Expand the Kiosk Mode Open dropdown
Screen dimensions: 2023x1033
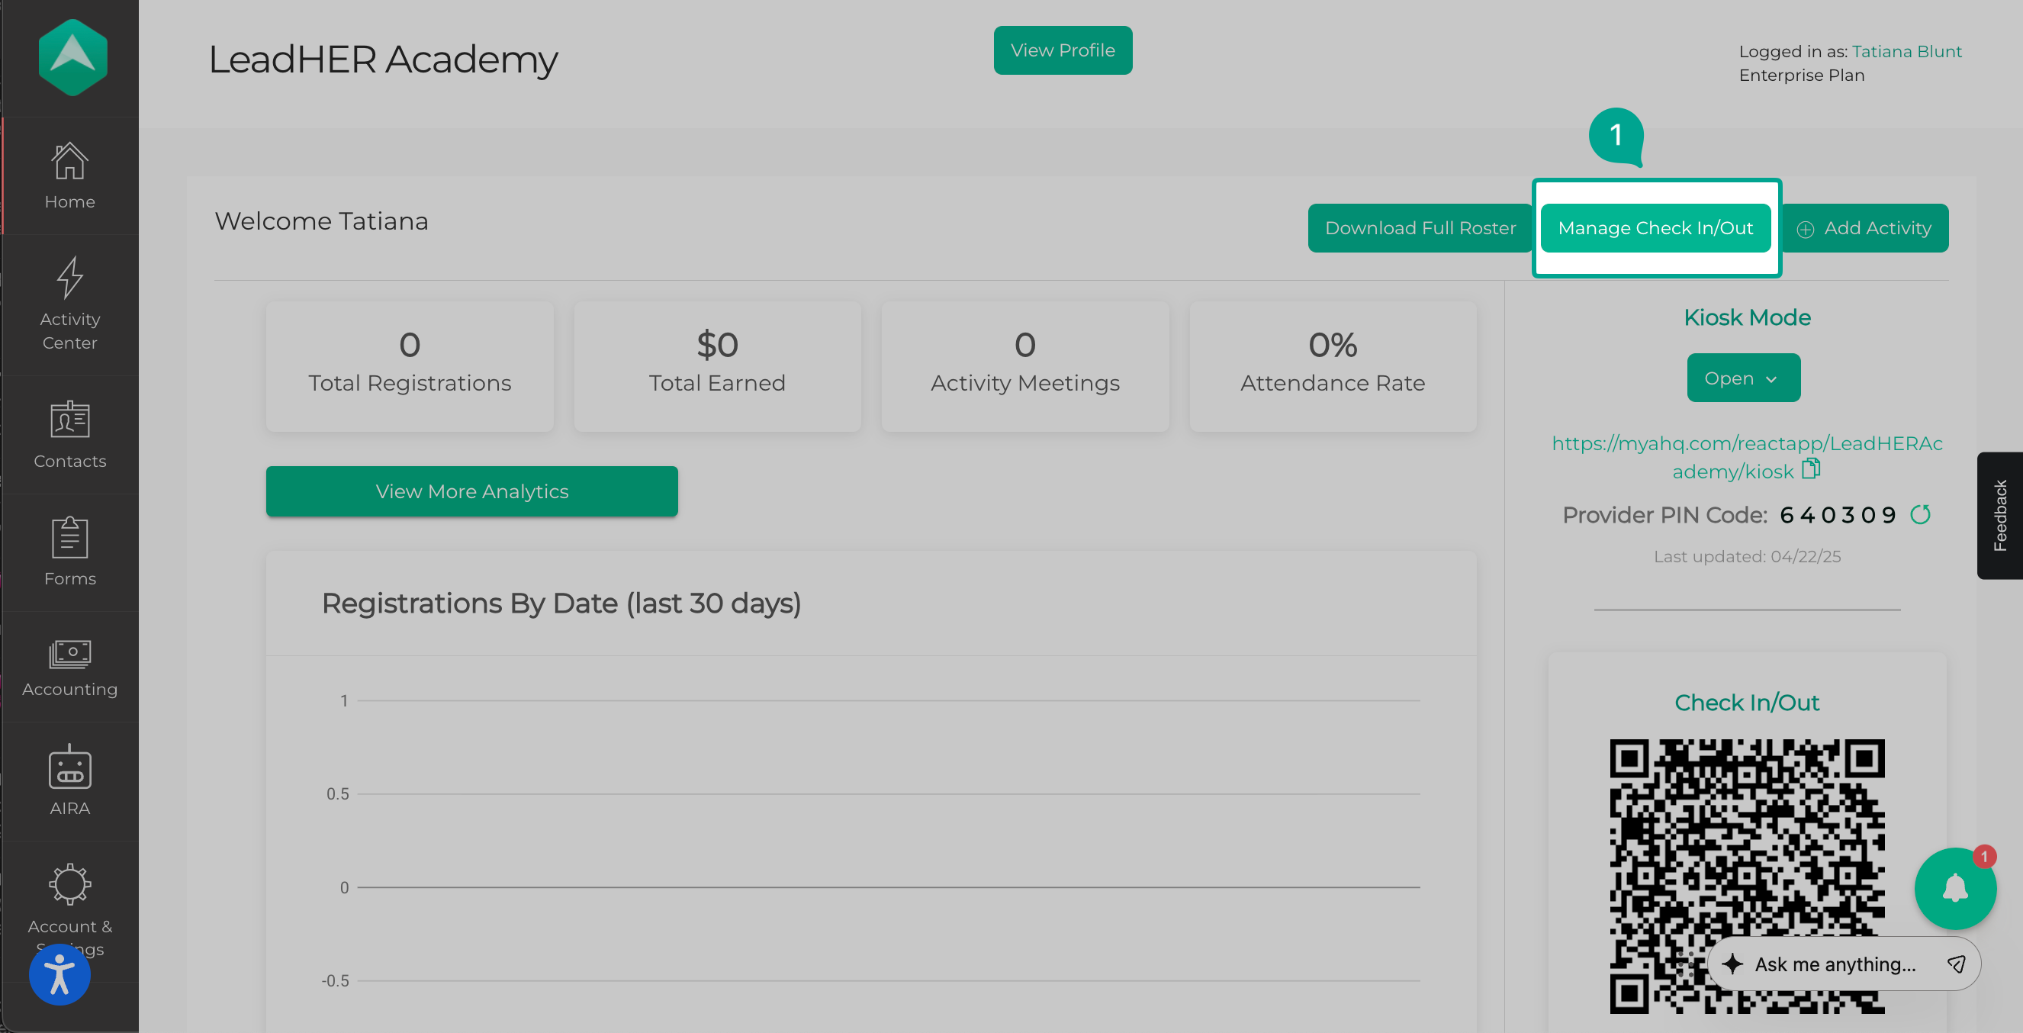[x=1742, y=378]
